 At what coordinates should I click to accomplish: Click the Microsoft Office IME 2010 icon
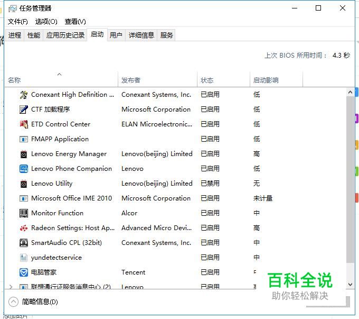pyautogui.click(x=24, y=198)
